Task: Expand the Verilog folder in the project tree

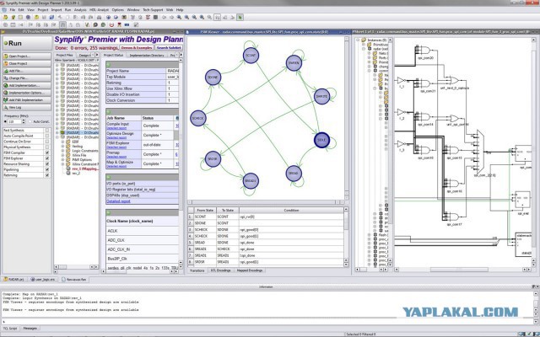Action: coord(62,146)
